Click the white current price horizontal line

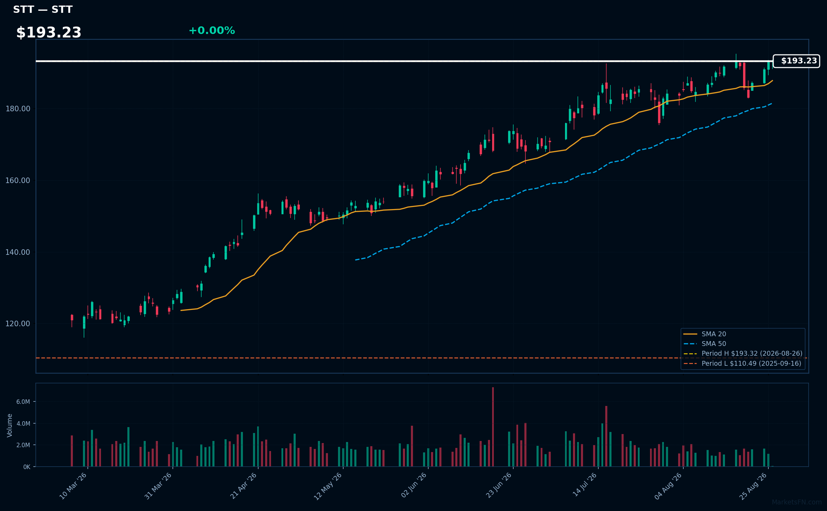pyautogui.click(x=404, y=61)
